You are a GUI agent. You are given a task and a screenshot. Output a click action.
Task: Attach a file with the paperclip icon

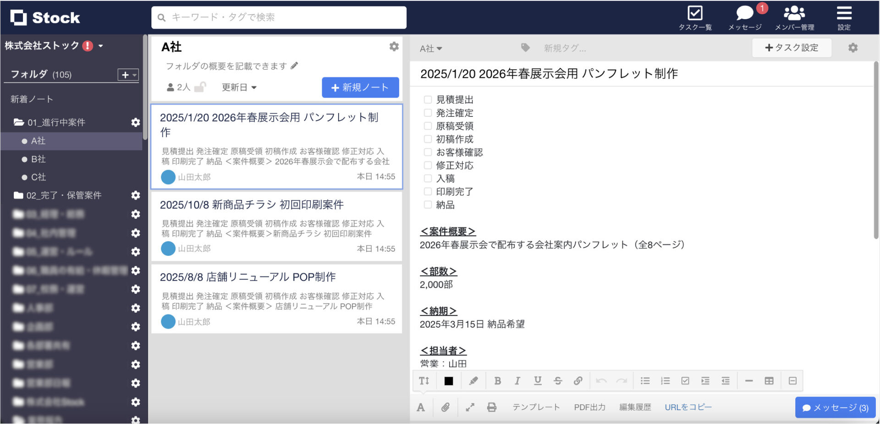coord(445,407)
